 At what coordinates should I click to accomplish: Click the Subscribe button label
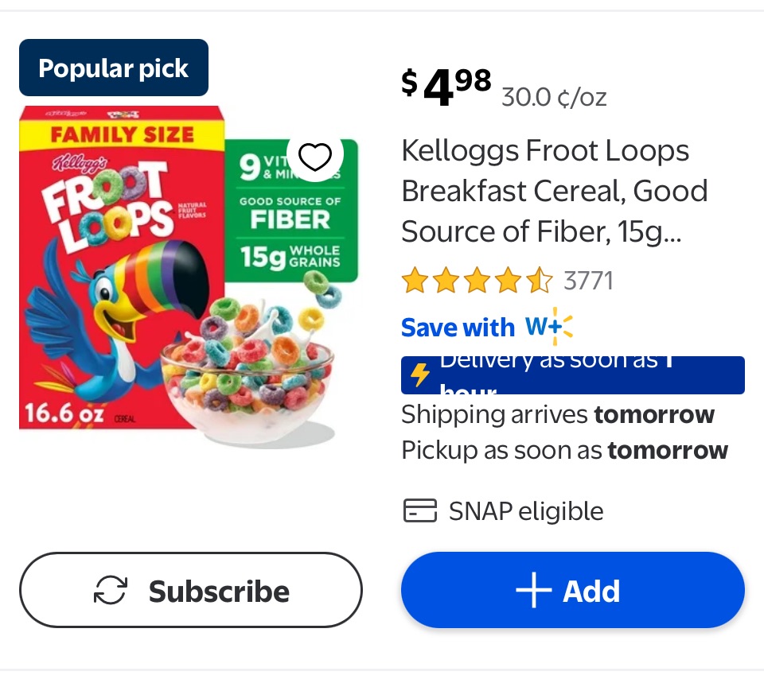(x=219, y=592)
